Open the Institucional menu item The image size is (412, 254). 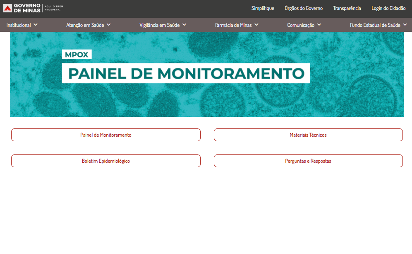click(19, 25)
